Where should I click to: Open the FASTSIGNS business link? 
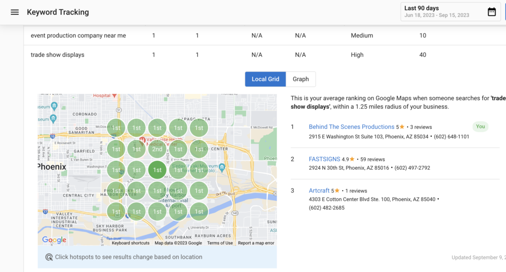point(324,159)
